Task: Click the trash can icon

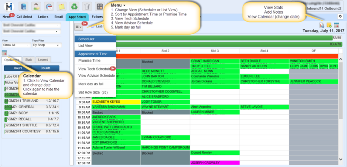Action: tap(87, 6)
